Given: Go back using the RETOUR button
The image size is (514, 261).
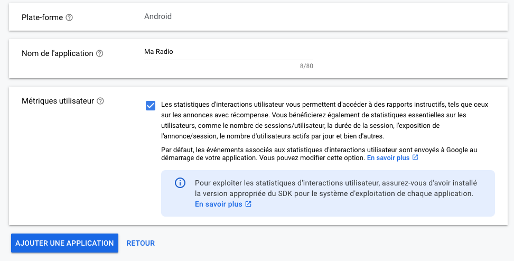Looking at the screenshot, I should [141, 243].
